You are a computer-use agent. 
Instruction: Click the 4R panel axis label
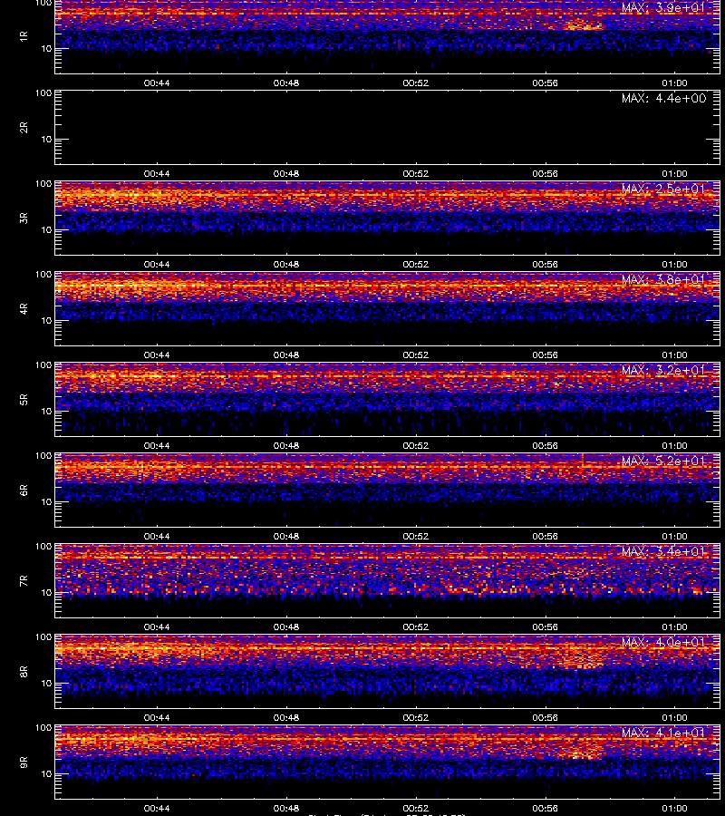click(24, 308)
